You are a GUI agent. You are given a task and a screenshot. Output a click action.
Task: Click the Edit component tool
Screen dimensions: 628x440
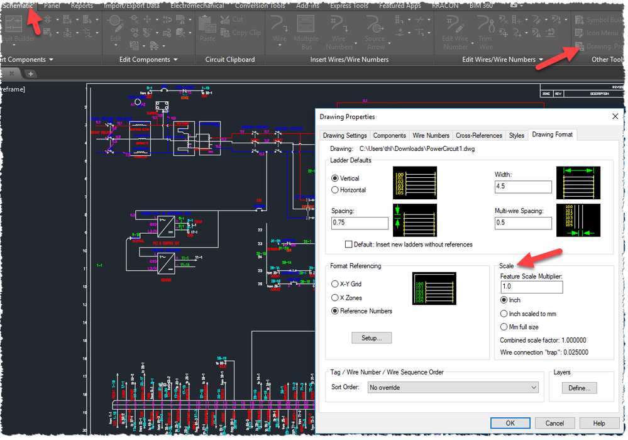(115, 28)
